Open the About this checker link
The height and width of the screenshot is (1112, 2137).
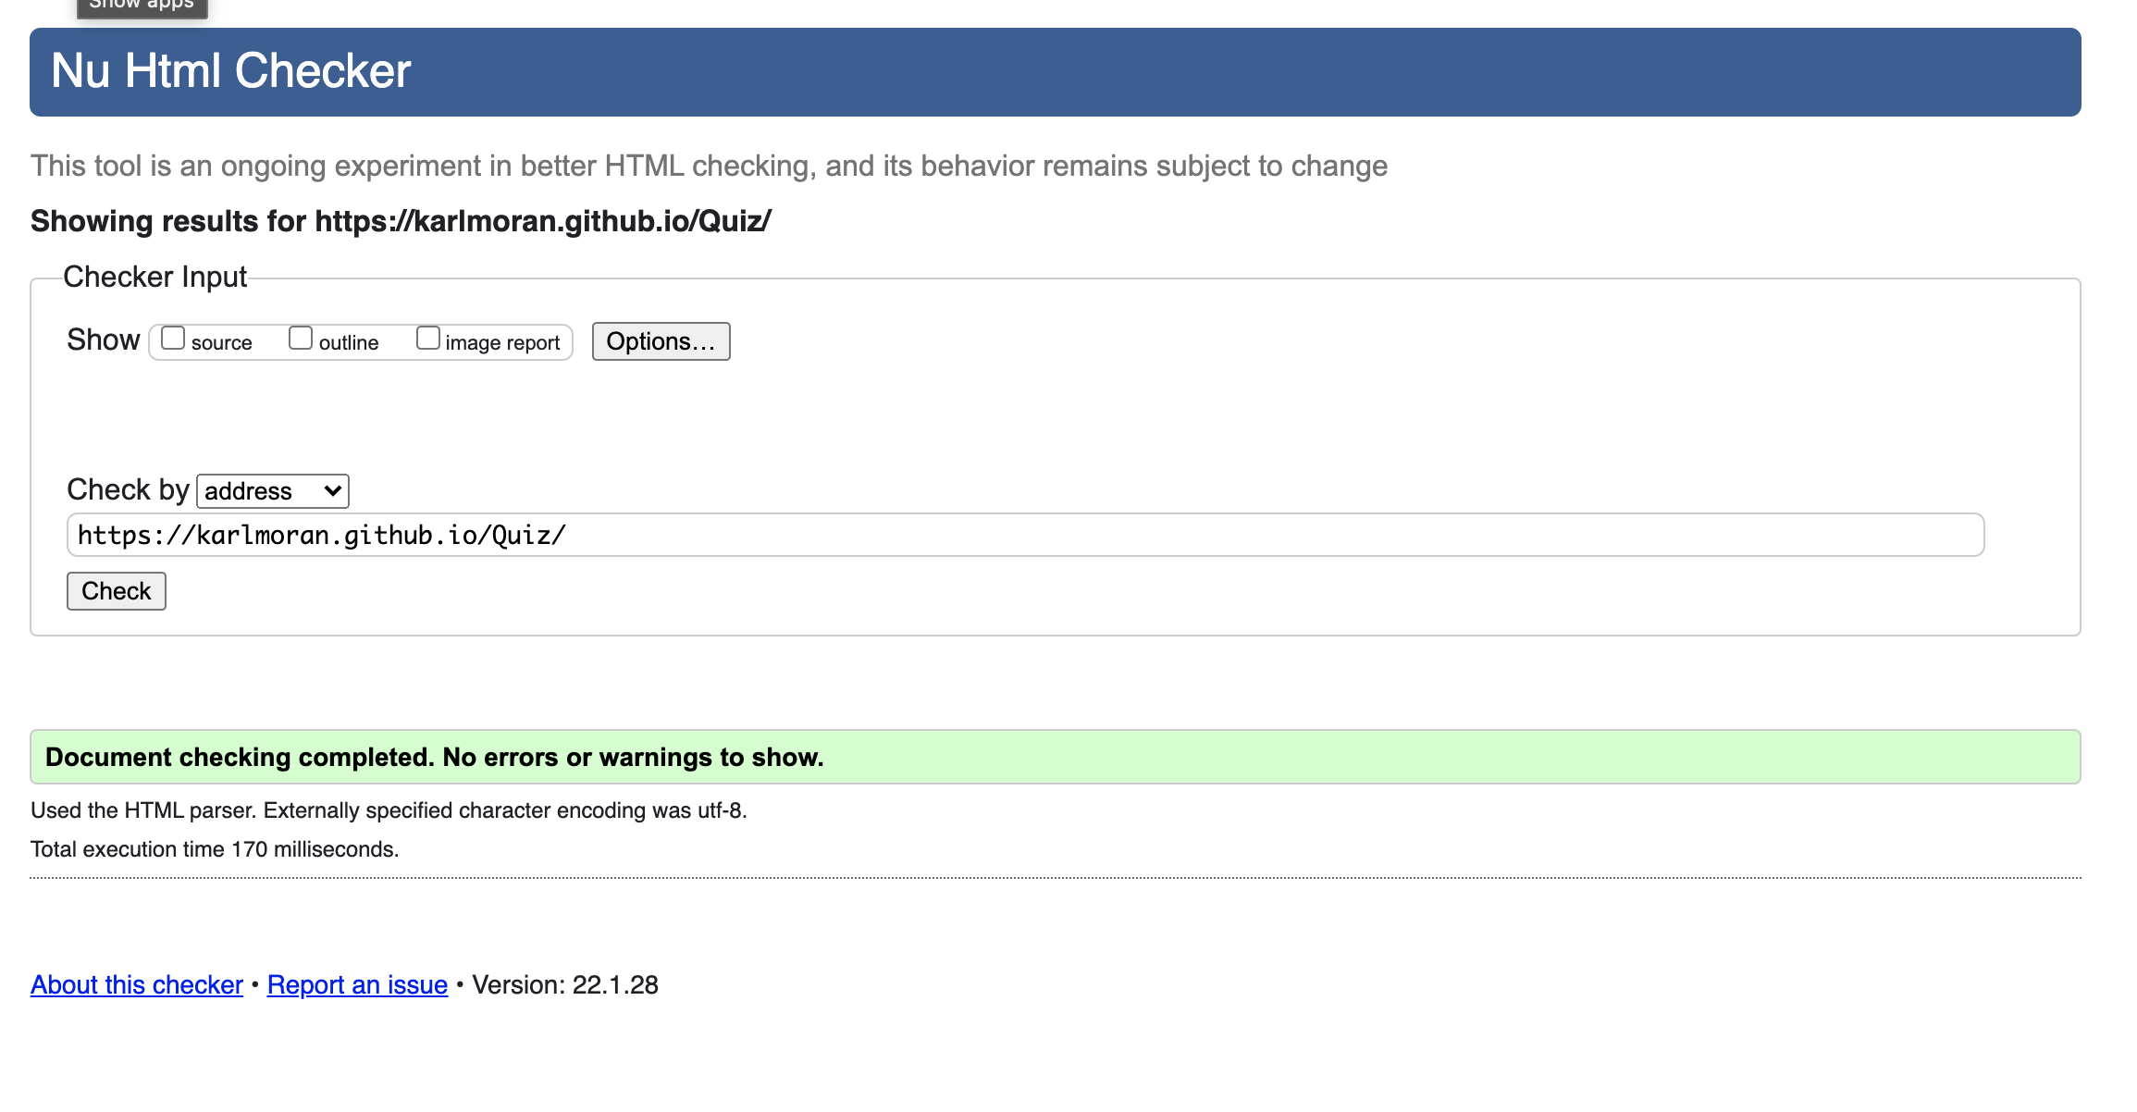tap(135, 984)
